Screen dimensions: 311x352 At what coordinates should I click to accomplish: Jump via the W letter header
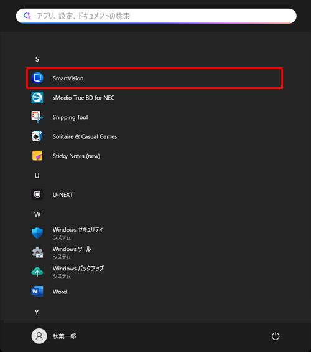point(37,214)
